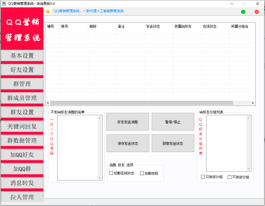The width and height of the screenshot is (265, 206).
Task: Switch to 群发设置 page
Action: [x=22, y=112]
